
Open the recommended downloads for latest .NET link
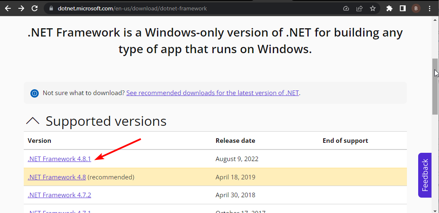click(x=213, y=93)
